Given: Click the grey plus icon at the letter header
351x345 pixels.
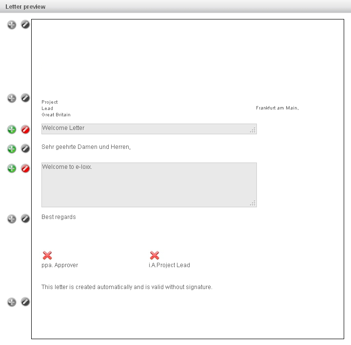Looking at the screenshot, I should [12, 25].
